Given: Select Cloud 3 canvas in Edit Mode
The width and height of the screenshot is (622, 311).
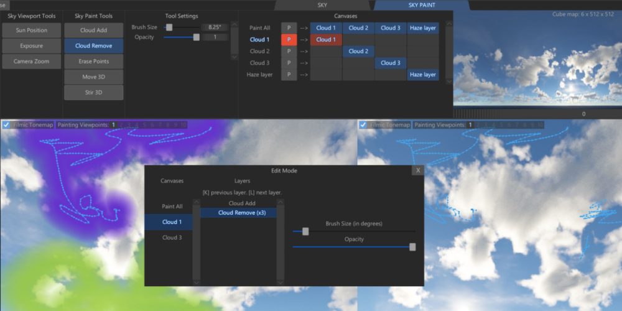Looking at the screenshot, I should (172, 238).
